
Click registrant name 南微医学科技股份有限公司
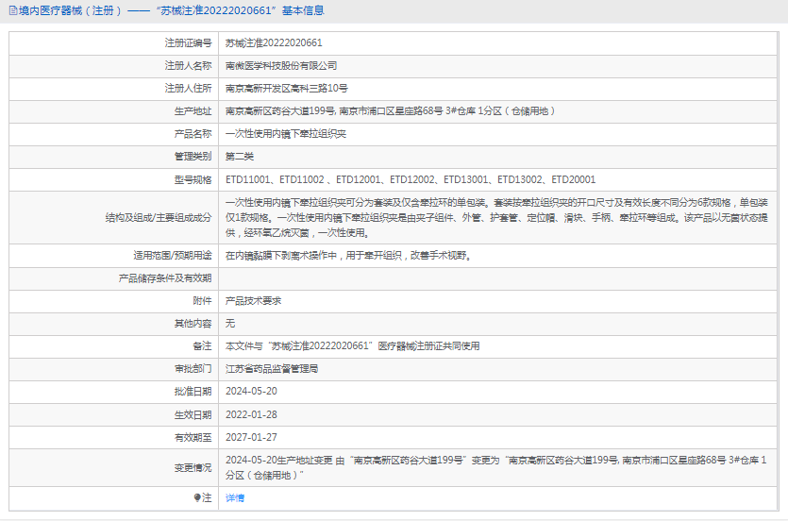click(x=281, y=66)
